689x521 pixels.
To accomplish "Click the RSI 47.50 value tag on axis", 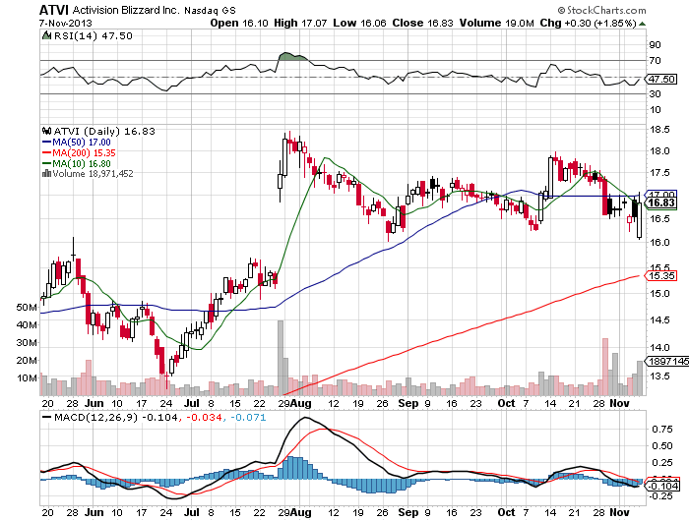I will pos(661,79).
